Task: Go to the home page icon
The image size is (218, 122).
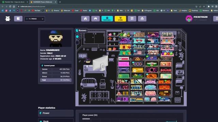Action: click(x=85, y=19)
